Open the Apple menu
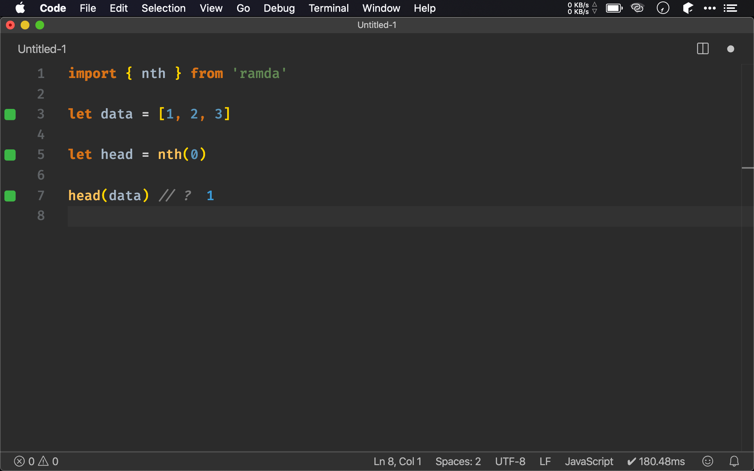The height and width of the screenshot is (471, 754). click(x=21, y=8)
